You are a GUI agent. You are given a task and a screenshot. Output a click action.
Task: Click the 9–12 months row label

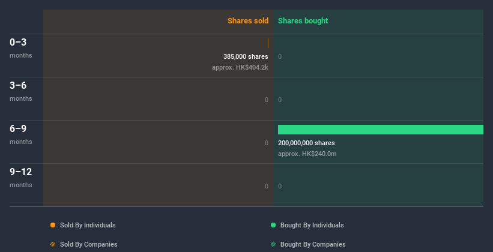click(x=21, y=178)
